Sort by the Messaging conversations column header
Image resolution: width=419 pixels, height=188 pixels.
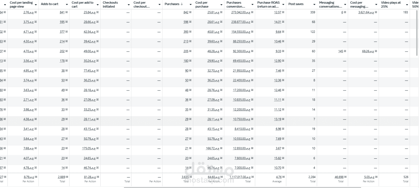[x=331, y=5]
